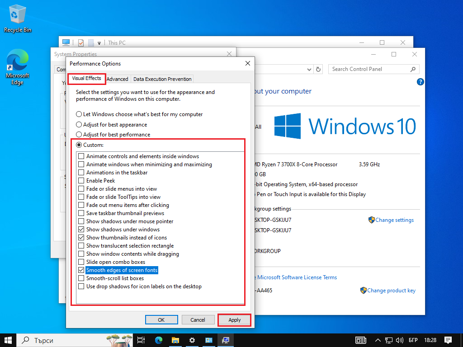
Task: Open Settings gear on the taskbar
Action: pos(192,340)
